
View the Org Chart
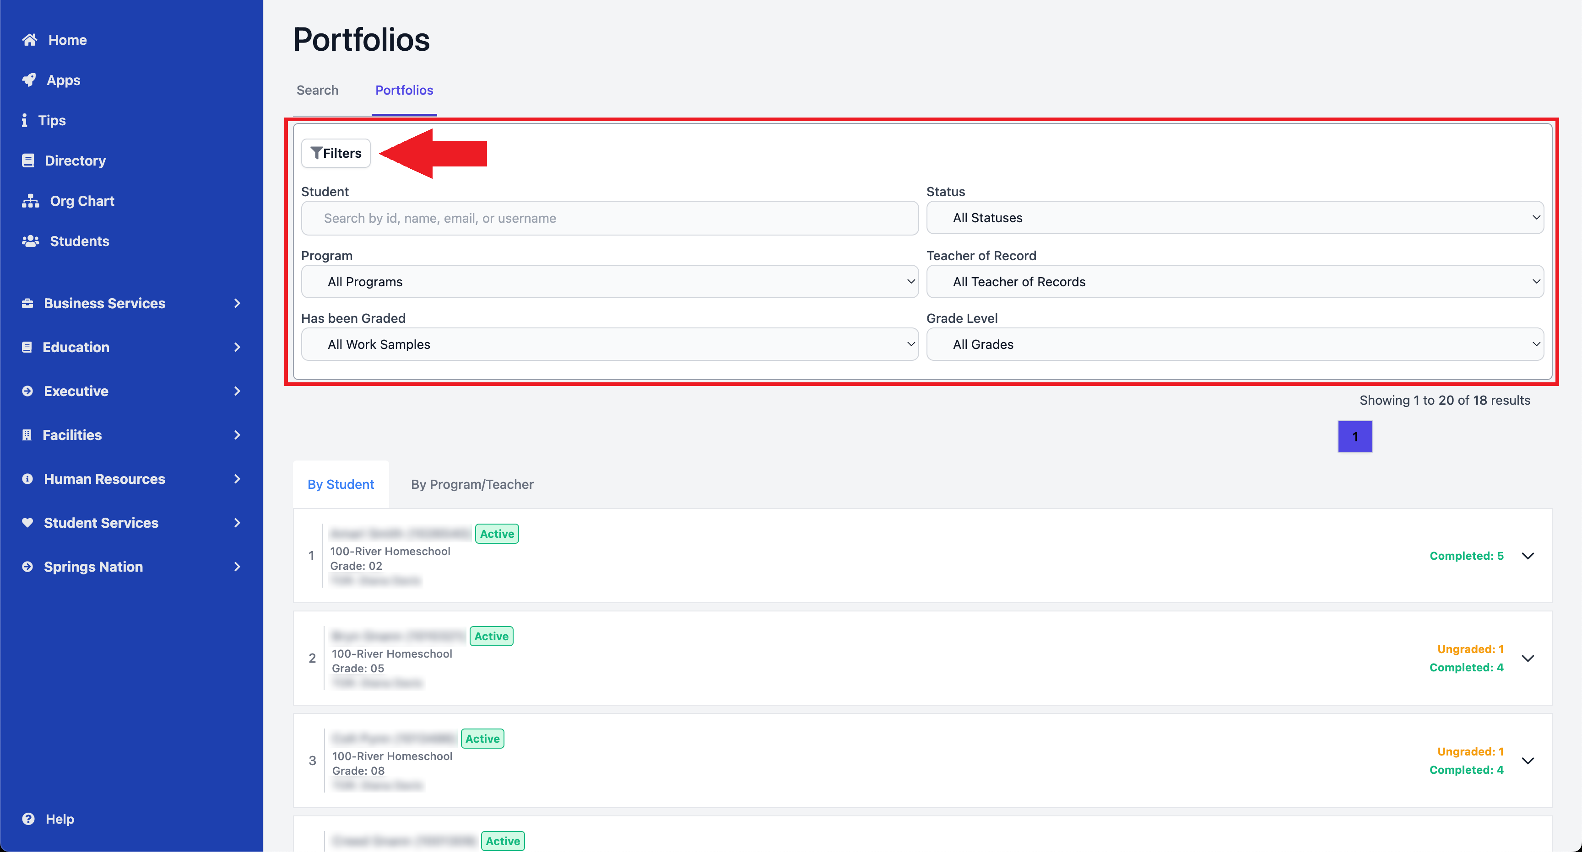point(29,201)
